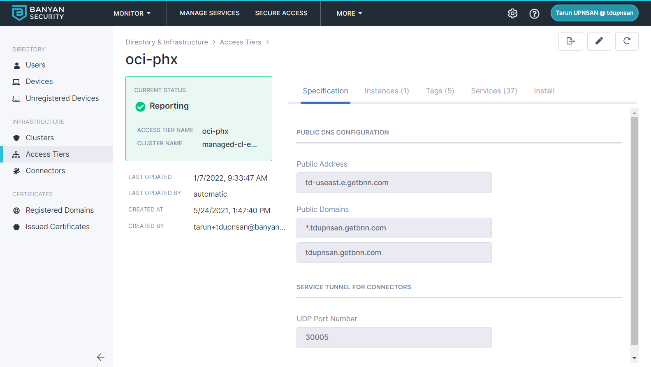Click the Issued Certificates badge icon
This screenshot has height=367, width=651.
click(16, 227)
